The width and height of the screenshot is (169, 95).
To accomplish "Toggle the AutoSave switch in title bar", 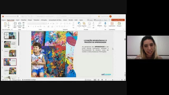I will (x=19, y=16).
